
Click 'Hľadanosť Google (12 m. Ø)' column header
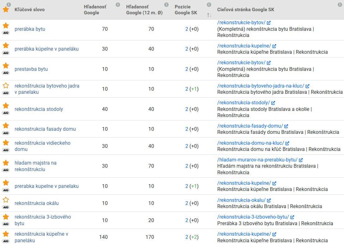point(144,10)
